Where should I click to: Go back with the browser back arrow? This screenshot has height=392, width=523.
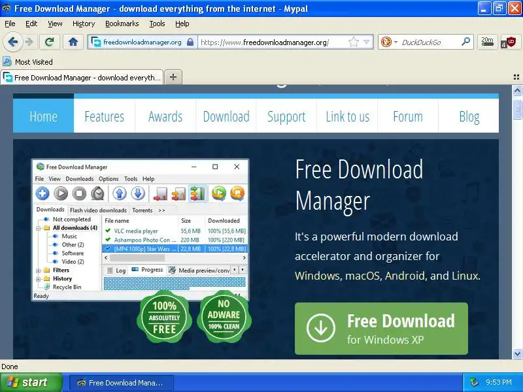pos(13,42)
